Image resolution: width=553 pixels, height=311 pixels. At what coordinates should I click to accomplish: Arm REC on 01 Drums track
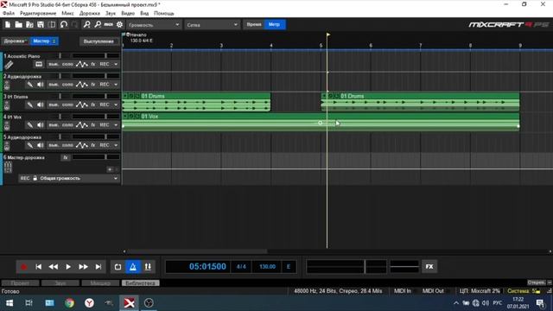click(105, 105)
